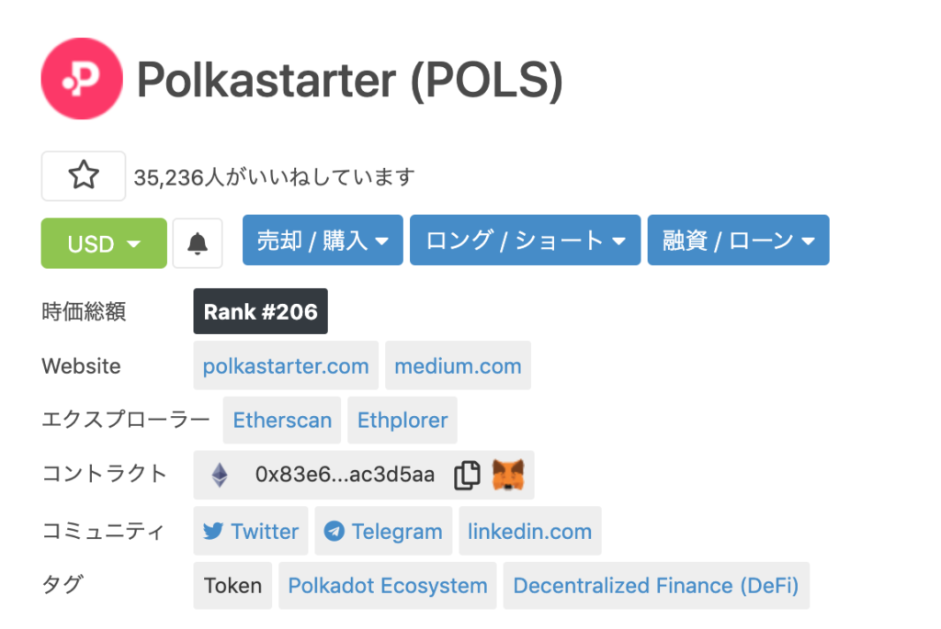This screenshot has height=629, width=941.
Task: Toggle the star favorite button
Action: (84, 175)
